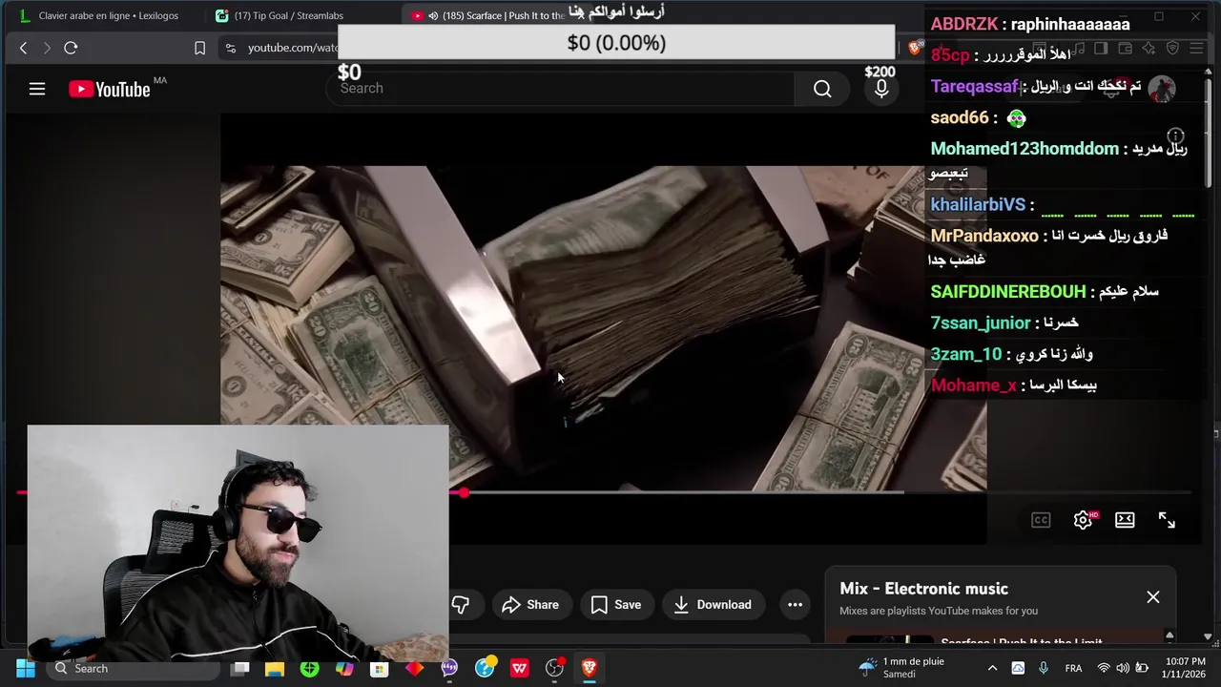1221x687 pixels.
Task: Close the Mix - Electronic music panel
Action: tap(1153, 597)
